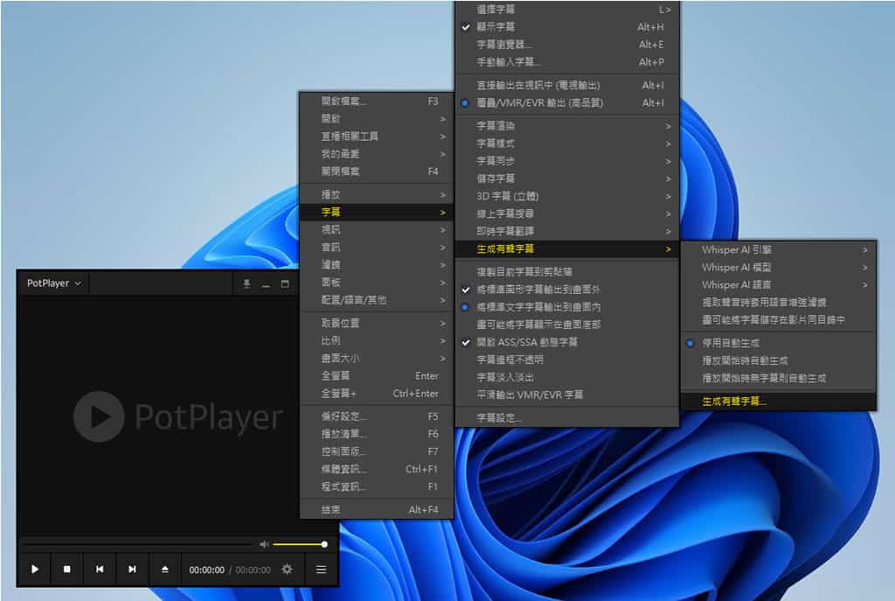Click the pin always-on-top icon
Viewport: 895px width, 601px height.
click(x=246, y=283)
